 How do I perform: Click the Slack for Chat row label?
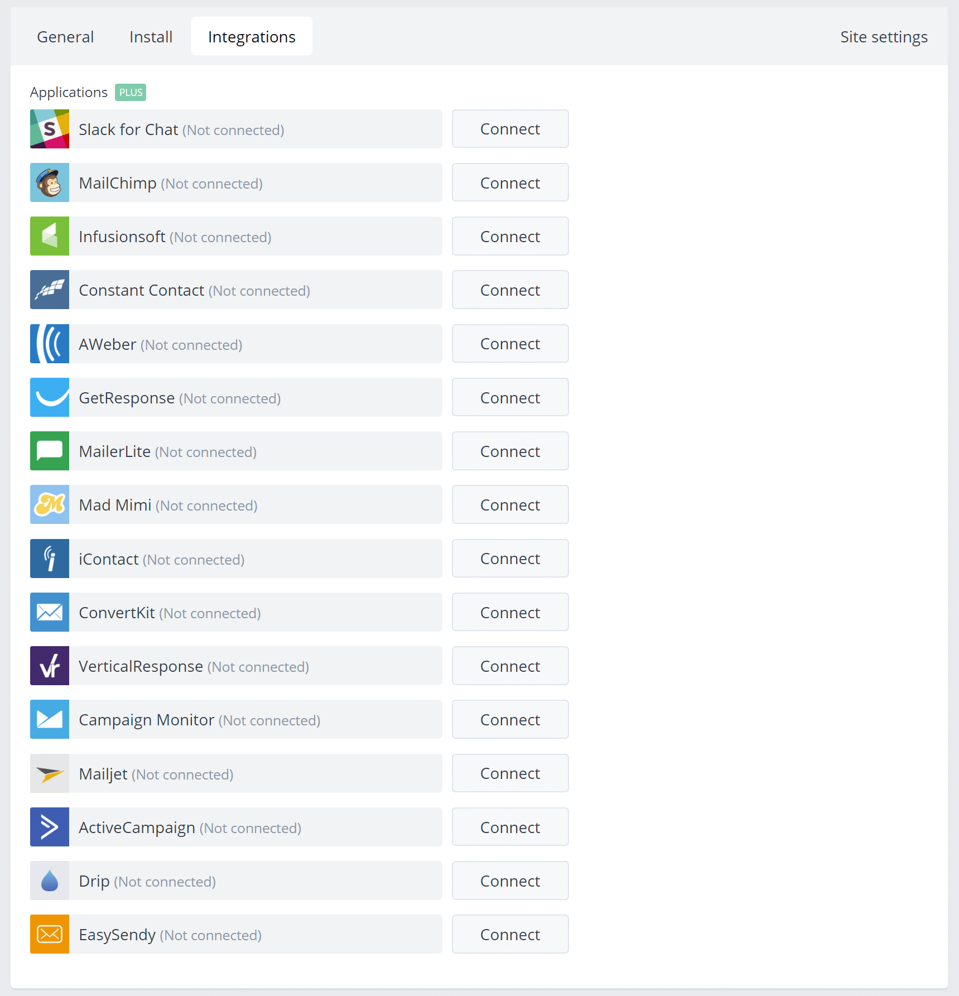click(x=181, y=129)
